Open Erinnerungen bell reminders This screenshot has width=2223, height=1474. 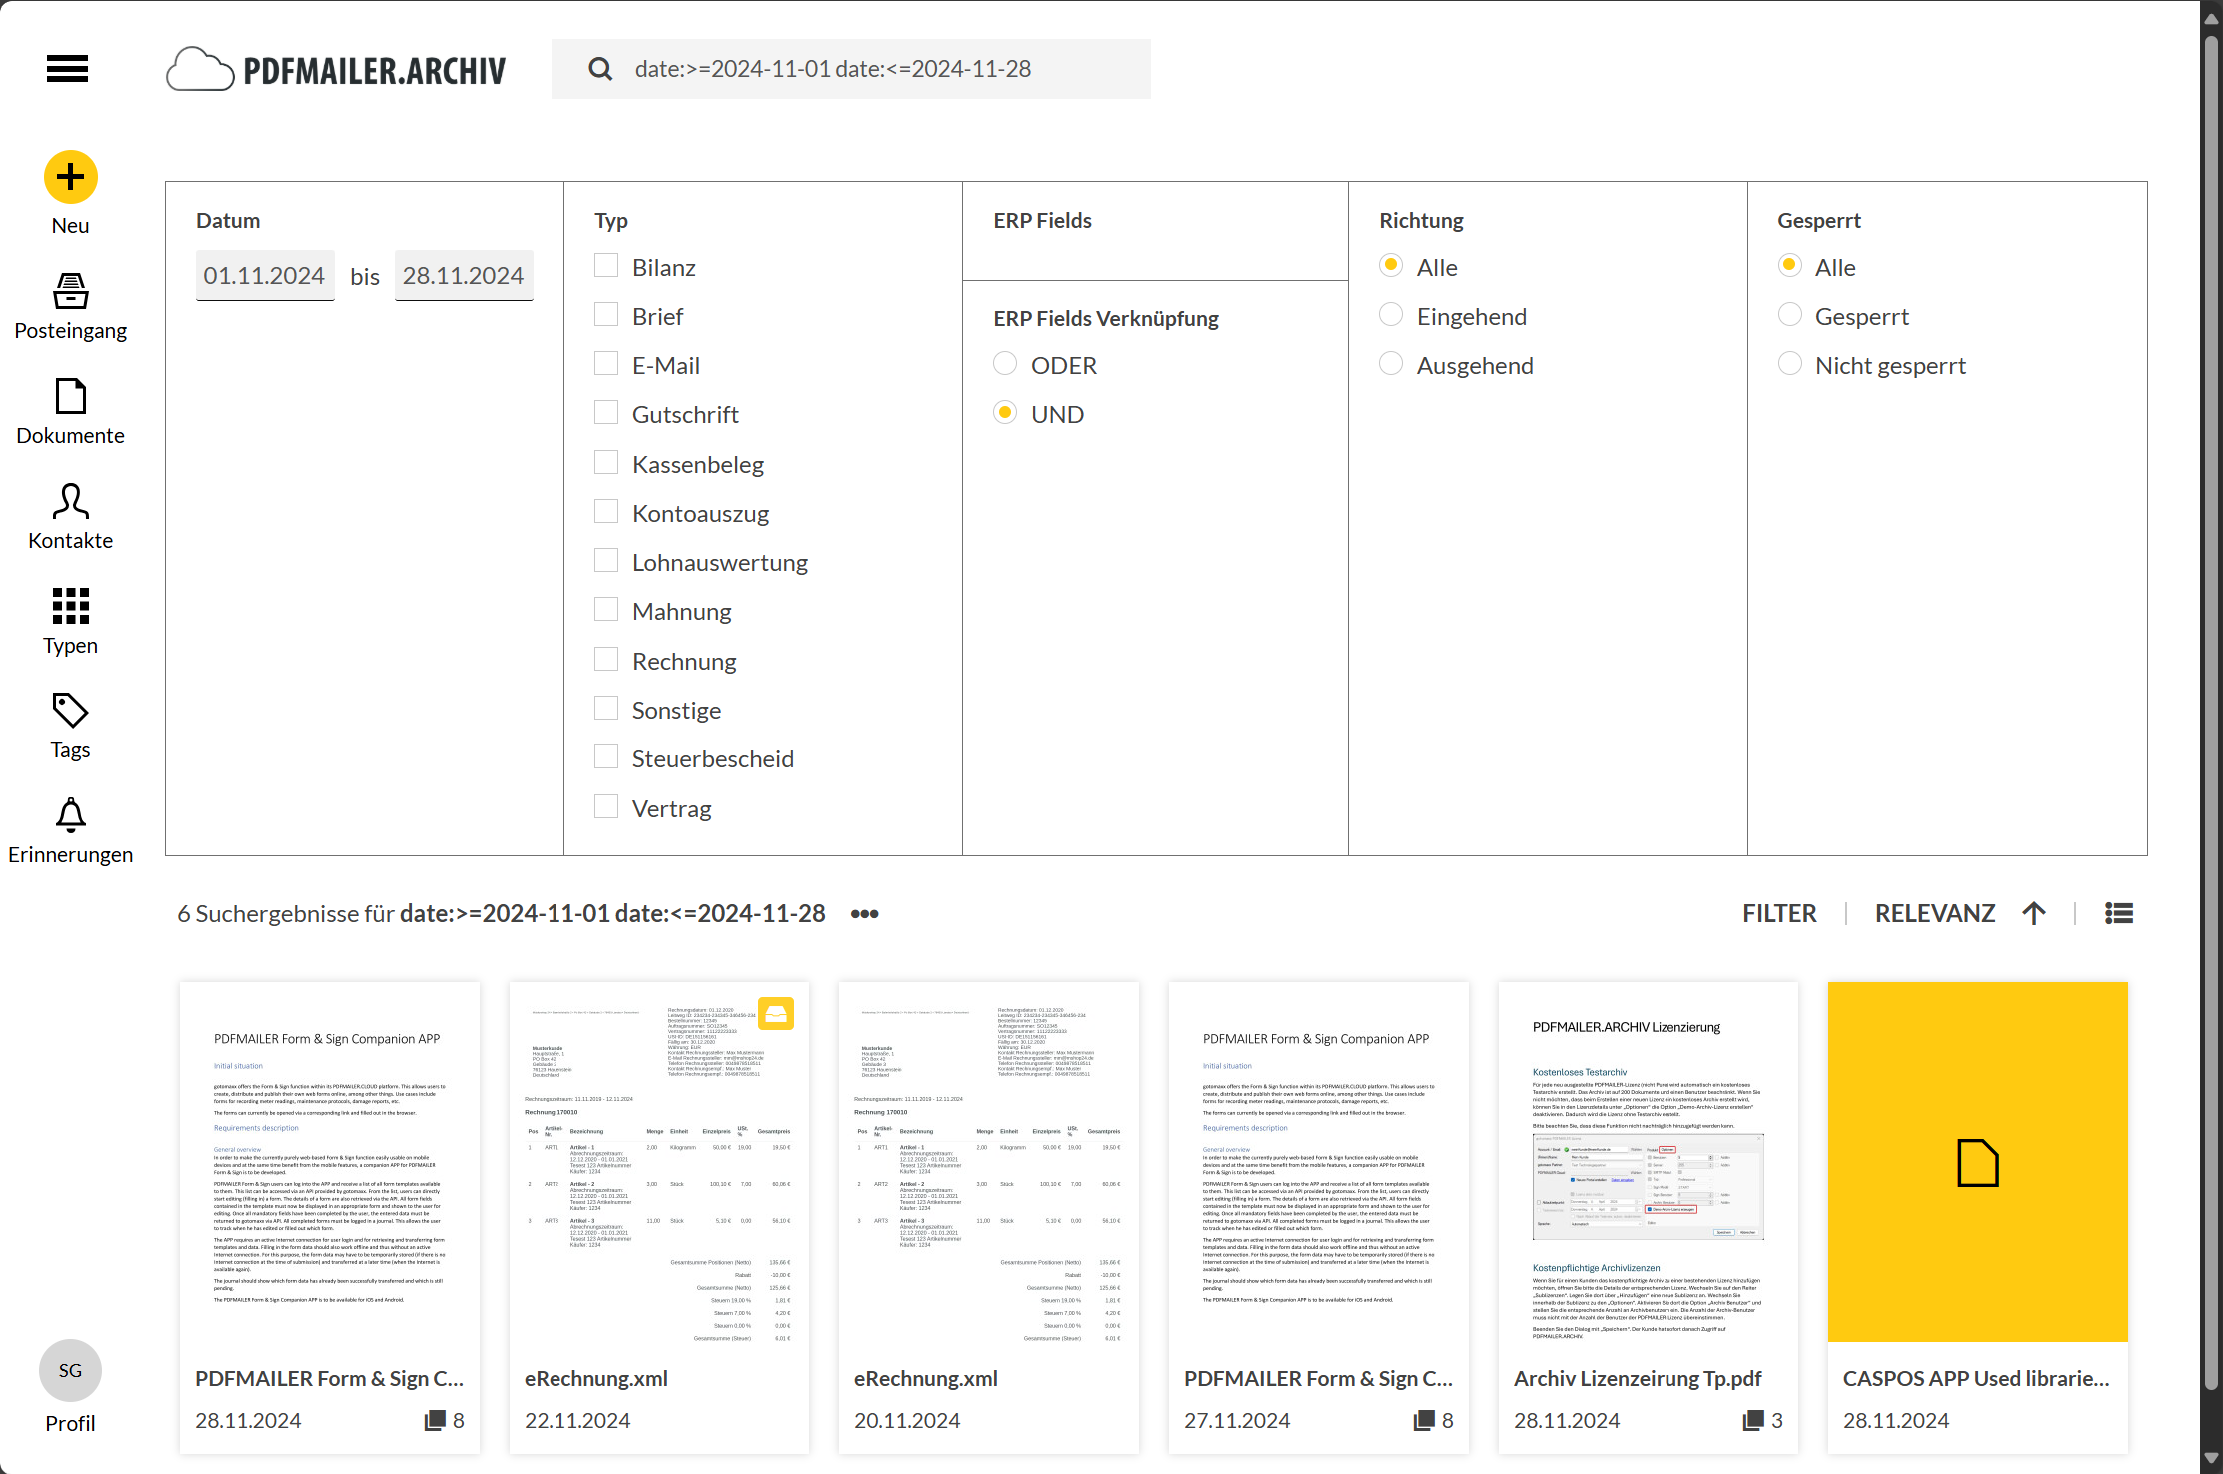70,831
